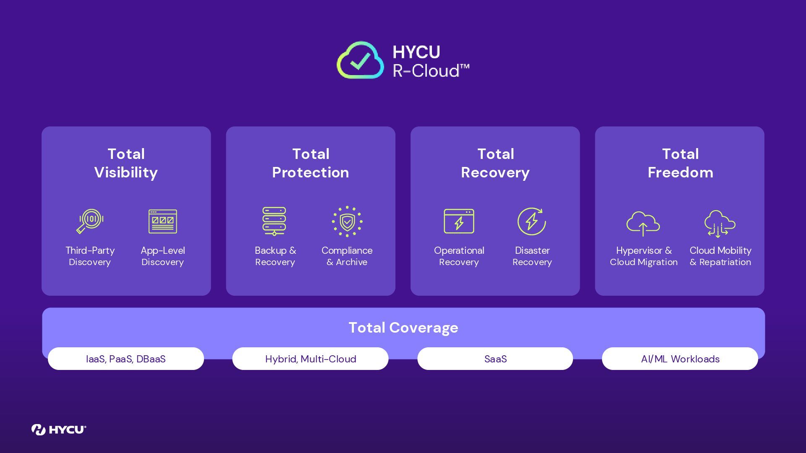Click the Third-Party Discovery magnifier icon

(x=90, y=221)
